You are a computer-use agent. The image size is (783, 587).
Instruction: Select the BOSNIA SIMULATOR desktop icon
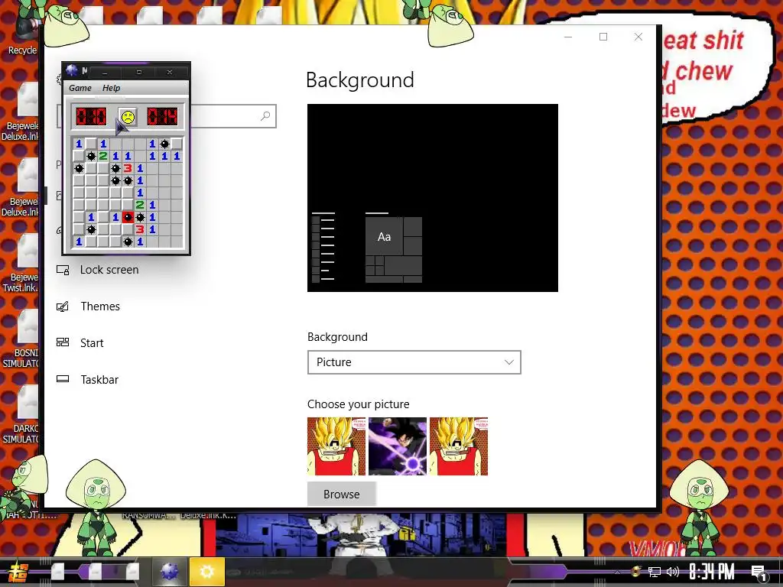tap(21, 339)
